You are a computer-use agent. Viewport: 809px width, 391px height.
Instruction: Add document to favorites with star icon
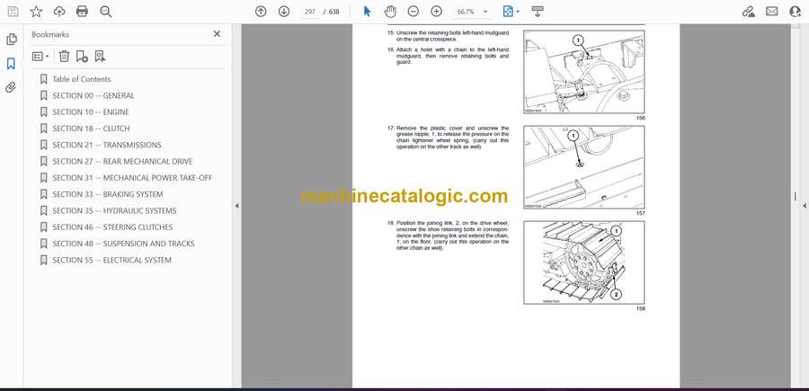(x=36, y=12)
